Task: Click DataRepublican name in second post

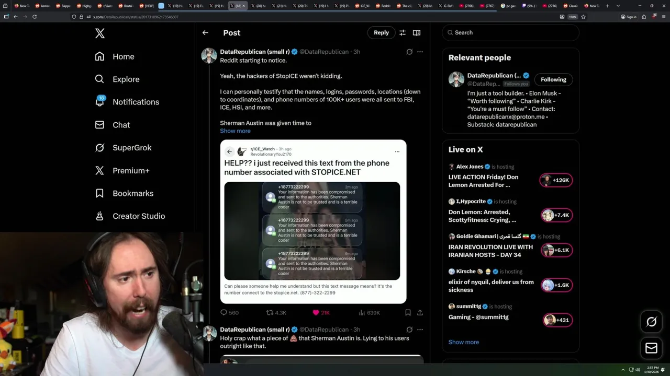Action: point(255,330)
